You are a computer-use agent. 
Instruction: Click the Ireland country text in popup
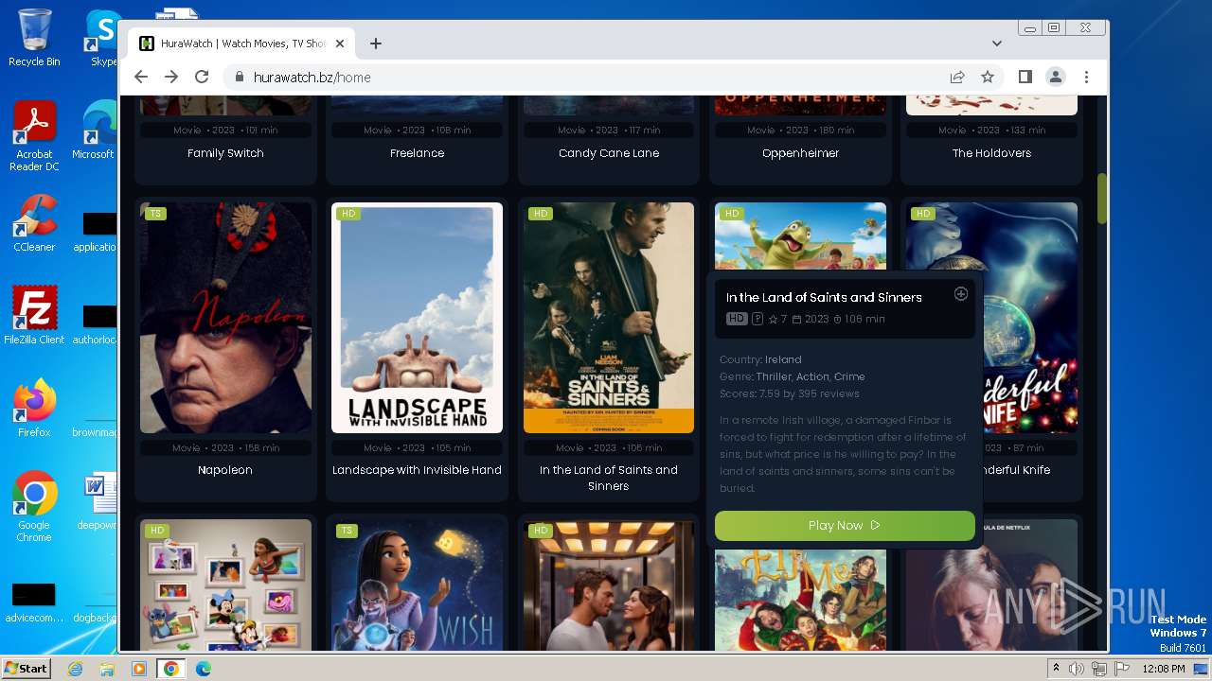pos(783,359)
